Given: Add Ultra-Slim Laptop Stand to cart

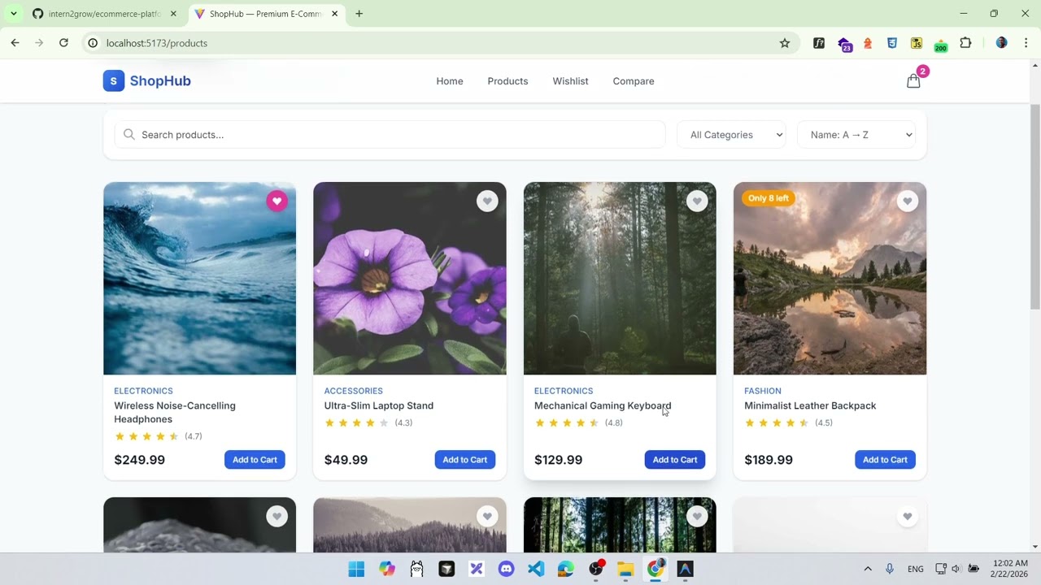Looking at the screenshot, I should pyautogui.click(x=464, y=460).
